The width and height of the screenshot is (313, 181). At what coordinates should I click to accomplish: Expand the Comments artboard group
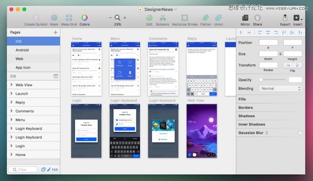(12, 111)
